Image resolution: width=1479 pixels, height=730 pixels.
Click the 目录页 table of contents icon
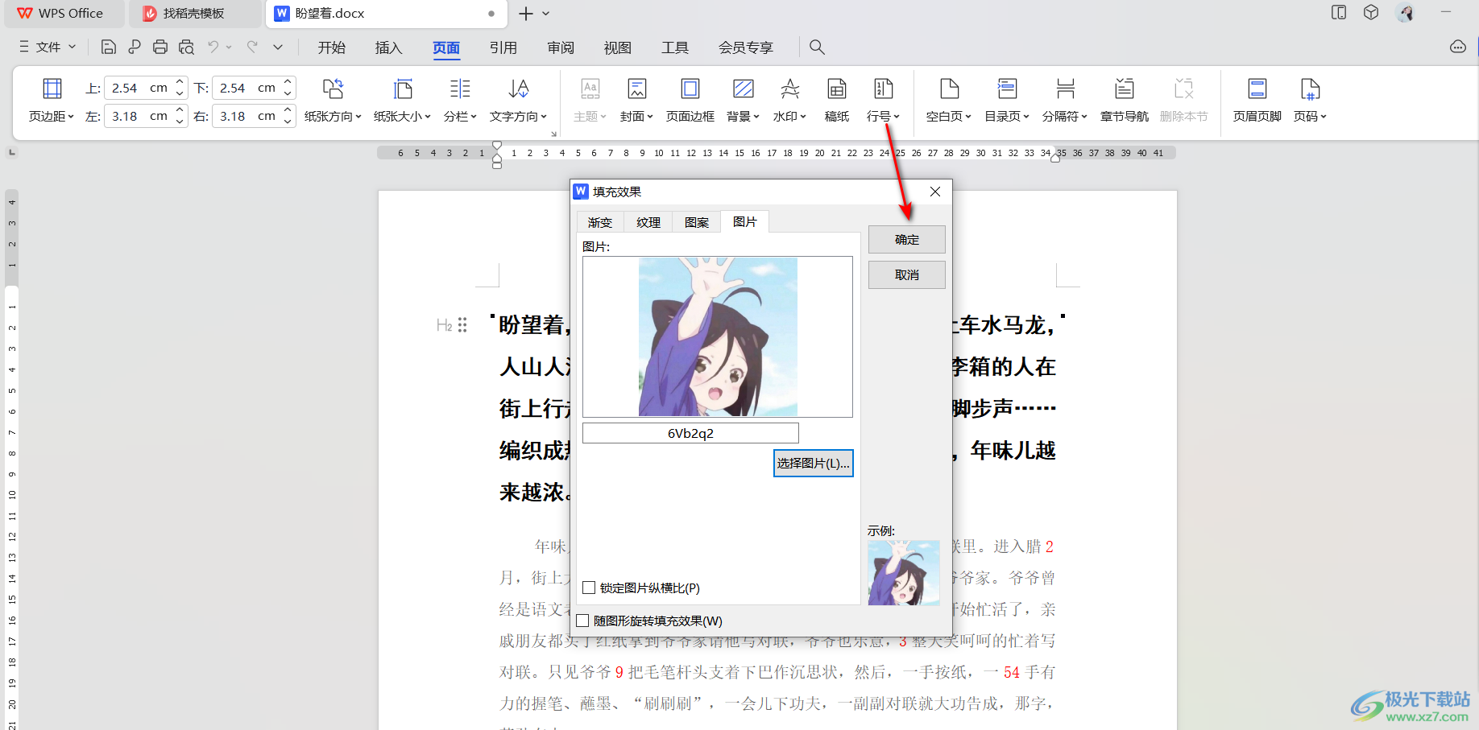[x=1007, y=89]
